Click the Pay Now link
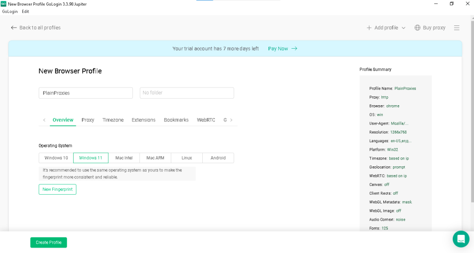Screen dimensions: 474x253 pos(278,48)
